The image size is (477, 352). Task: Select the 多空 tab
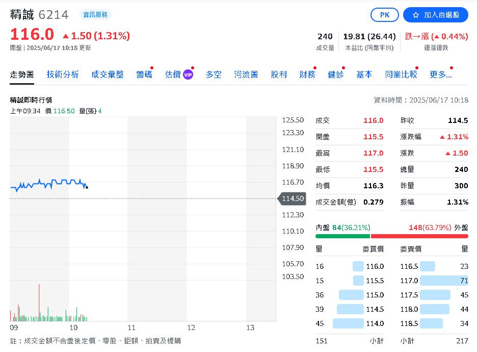coord(214,74)
